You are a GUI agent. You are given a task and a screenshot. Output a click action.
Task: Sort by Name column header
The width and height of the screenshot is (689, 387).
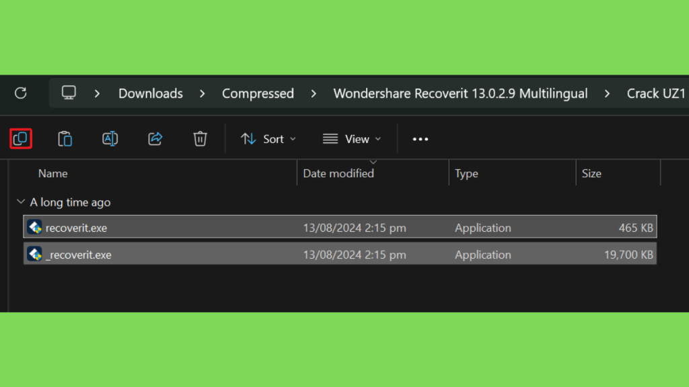click(52, 173)
